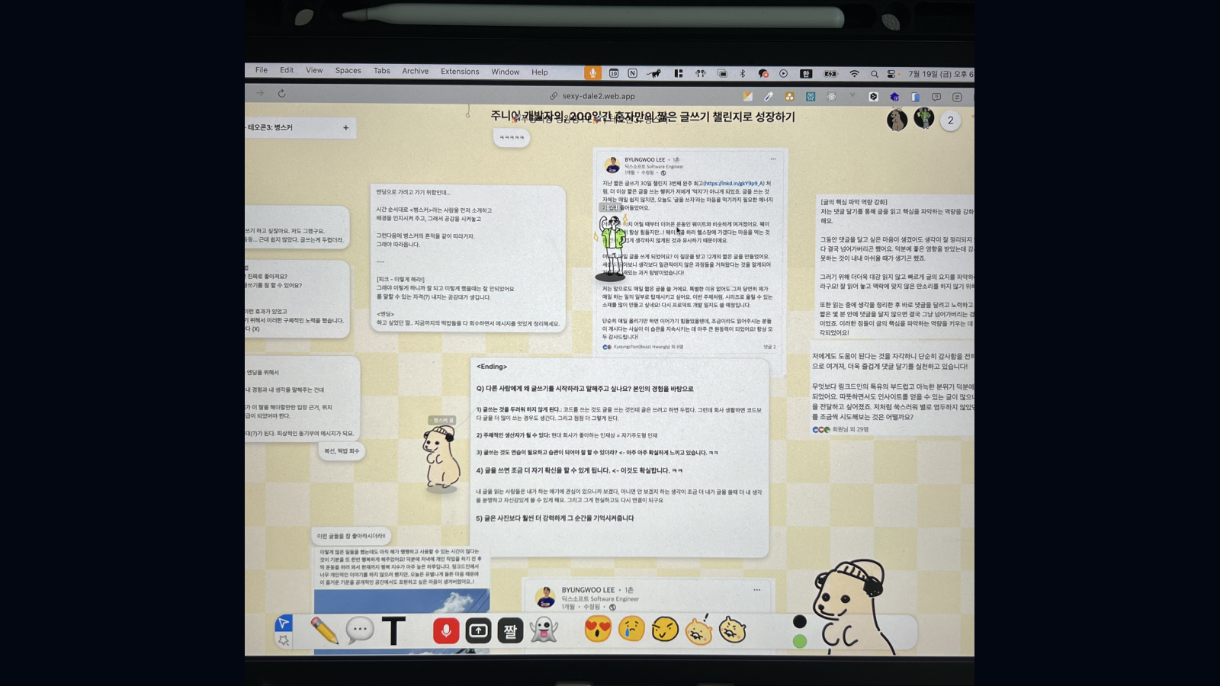
Task: Click the browser forward arrow
Action: coord(260,93)
